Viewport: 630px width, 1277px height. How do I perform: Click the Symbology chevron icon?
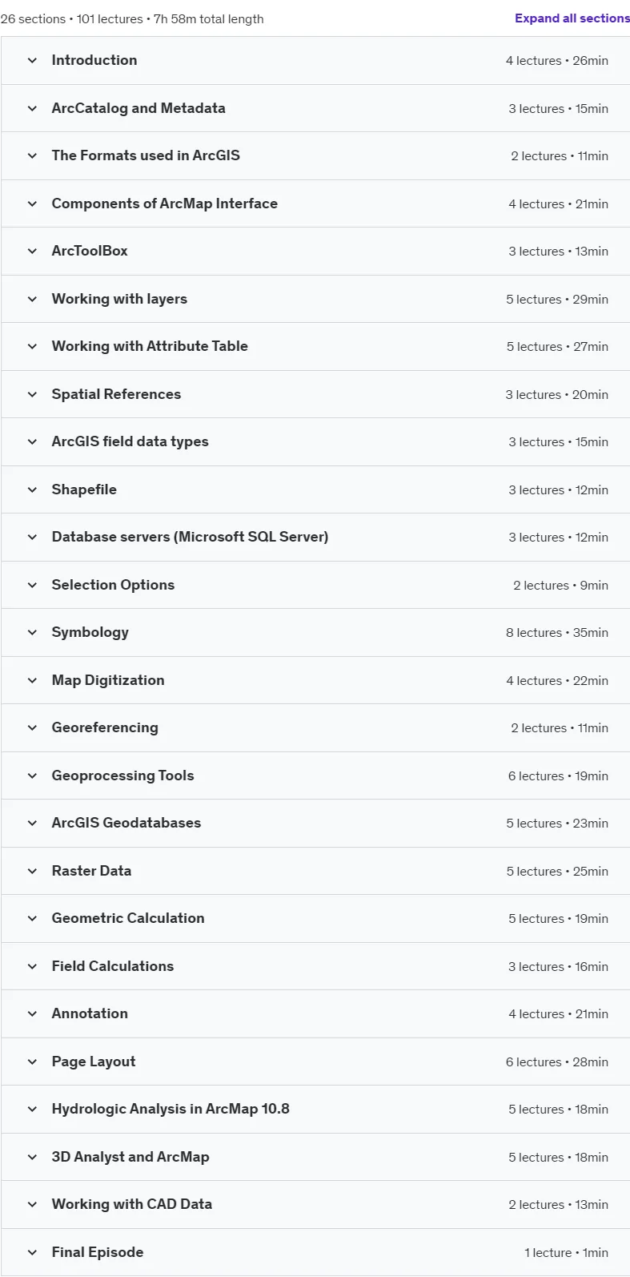[32, 633]
